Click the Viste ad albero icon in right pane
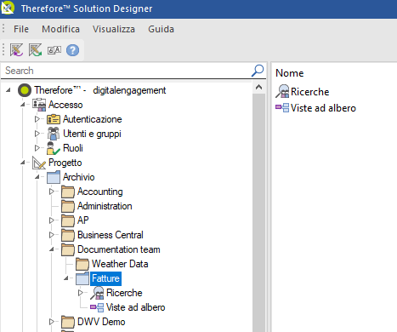397x332 pixels. (x=282, y=108)
